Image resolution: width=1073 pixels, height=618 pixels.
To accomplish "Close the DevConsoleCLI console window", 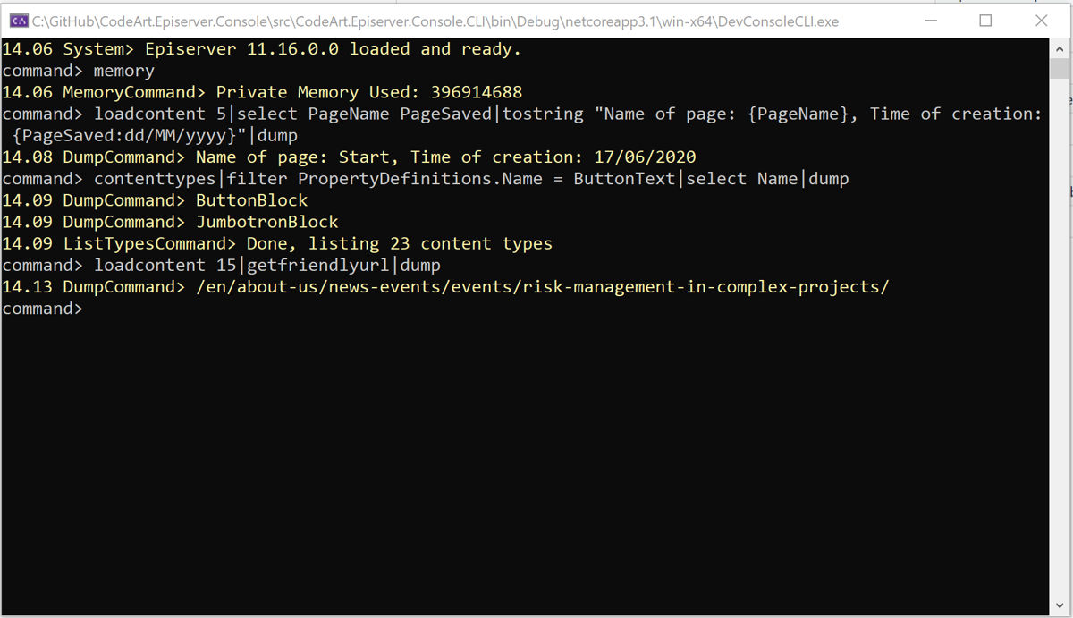I will tap(1041, 20).
